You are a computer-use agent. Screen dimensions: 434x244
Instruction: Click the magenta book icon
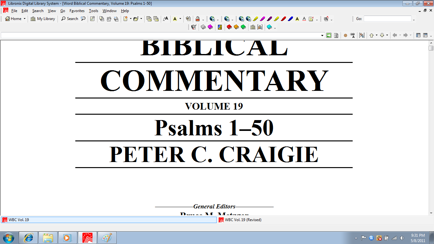(x=210, y=27)
